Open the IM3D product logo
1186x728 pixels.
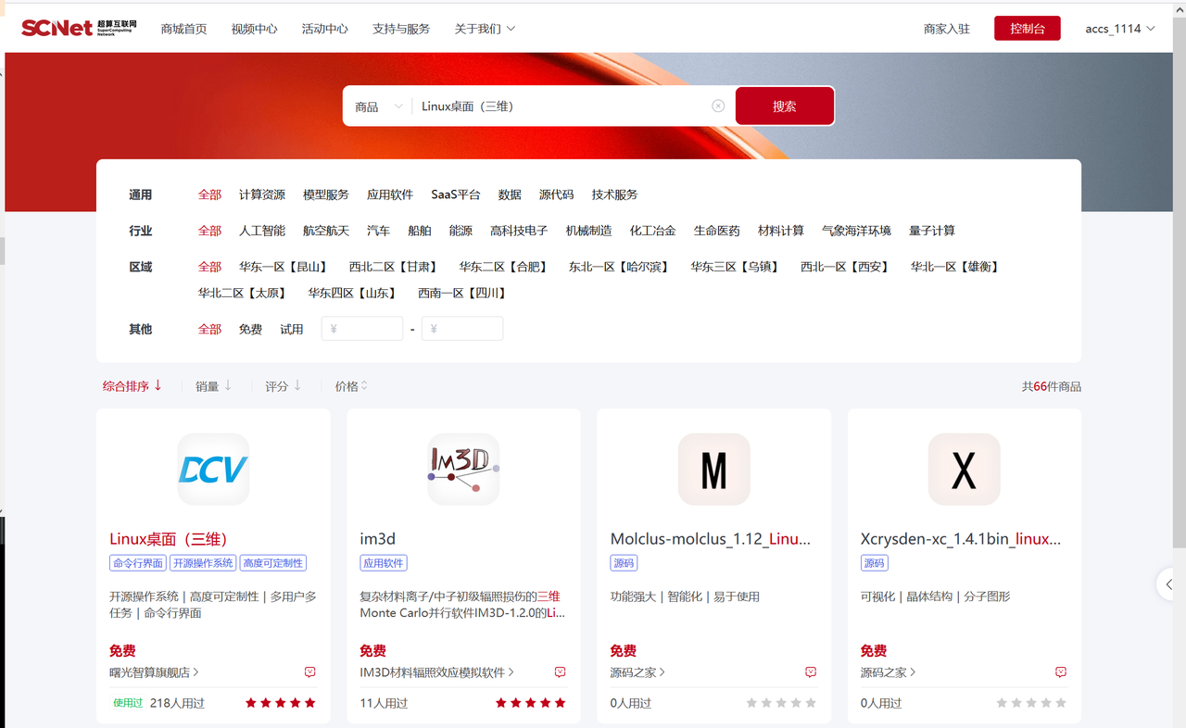463,470
